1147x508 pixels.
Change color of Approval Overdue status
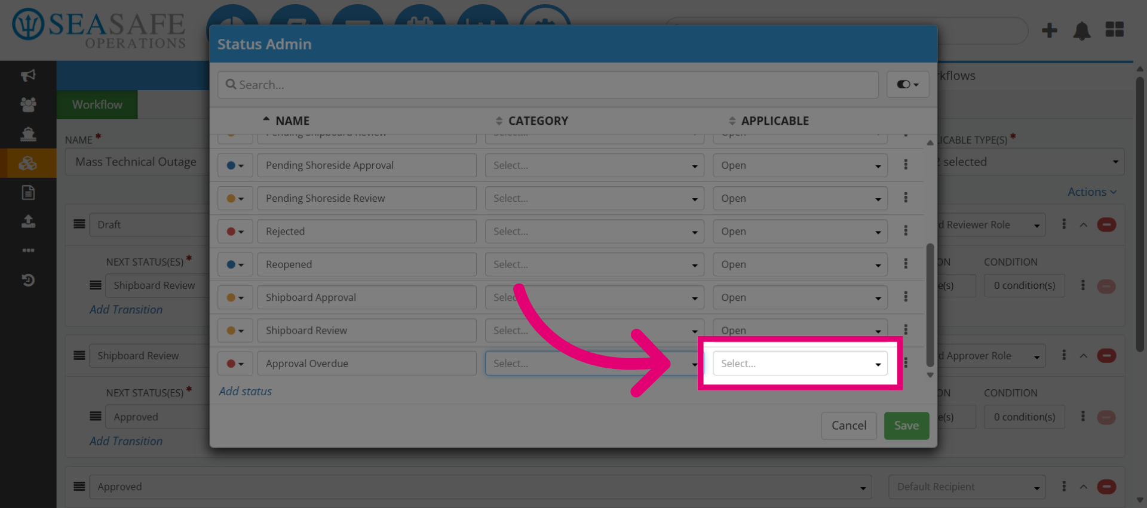coord(235,364)
